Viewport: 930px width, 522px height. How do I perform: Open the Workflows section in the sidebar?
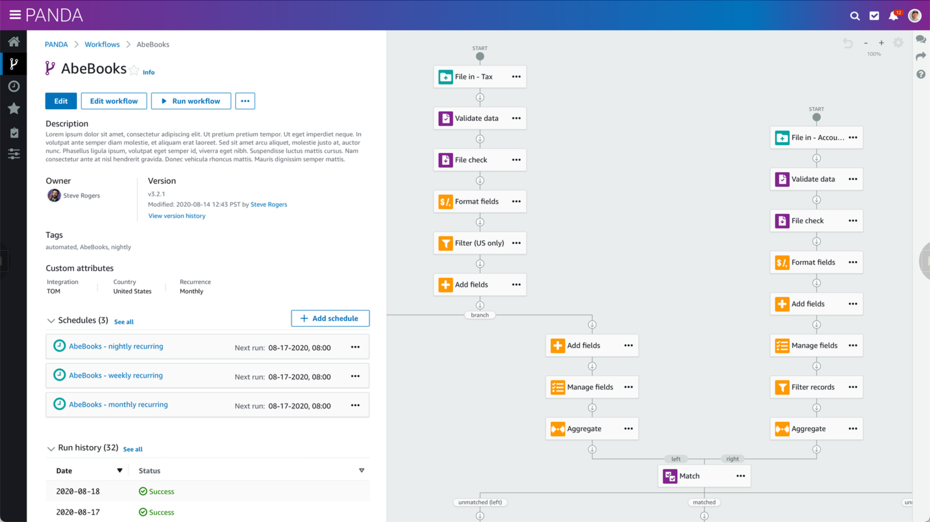[14, 64]
